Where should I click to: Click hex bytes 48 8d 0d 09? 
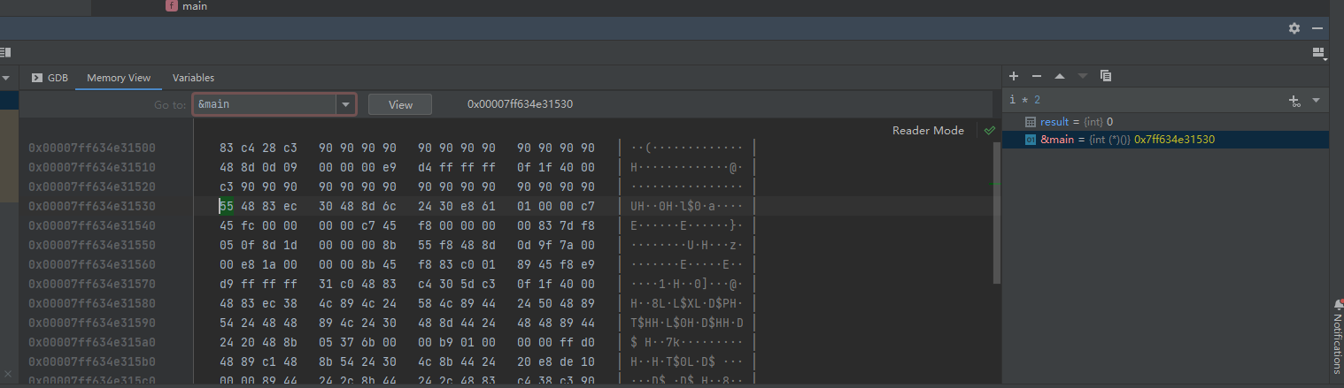[259, 167]
